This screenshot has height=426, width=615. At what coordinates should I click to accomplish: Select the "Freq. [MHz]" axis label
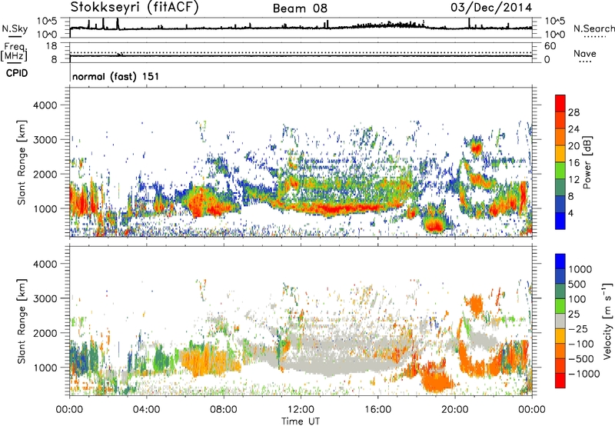[14, 52]
